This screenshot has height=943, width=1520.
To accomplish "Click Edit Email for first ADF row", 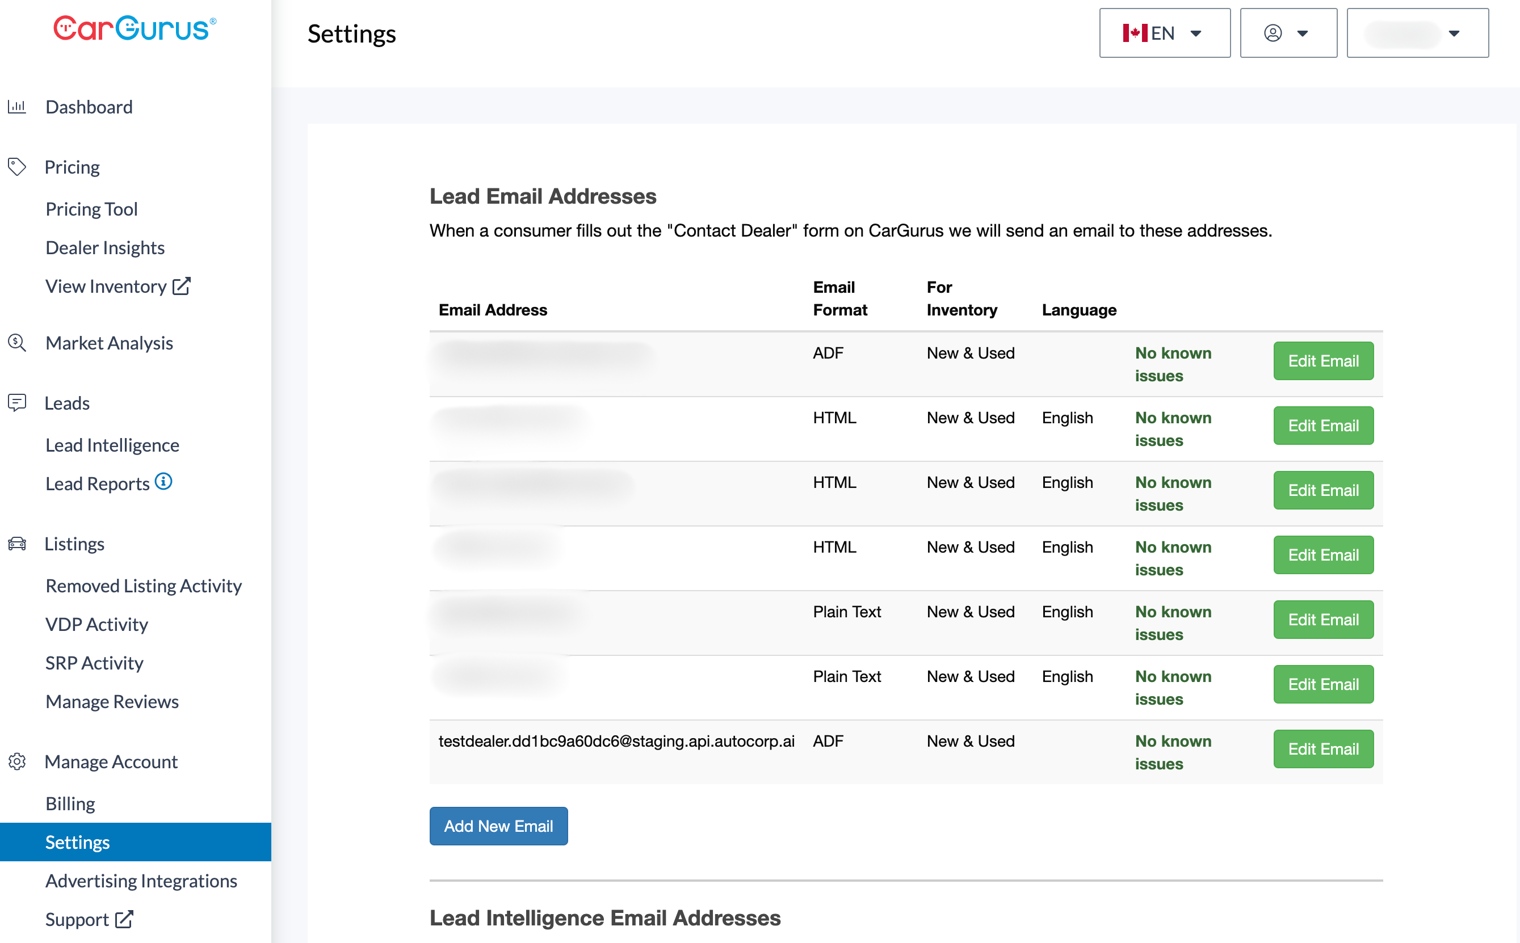I will (x=1322, y=360).
